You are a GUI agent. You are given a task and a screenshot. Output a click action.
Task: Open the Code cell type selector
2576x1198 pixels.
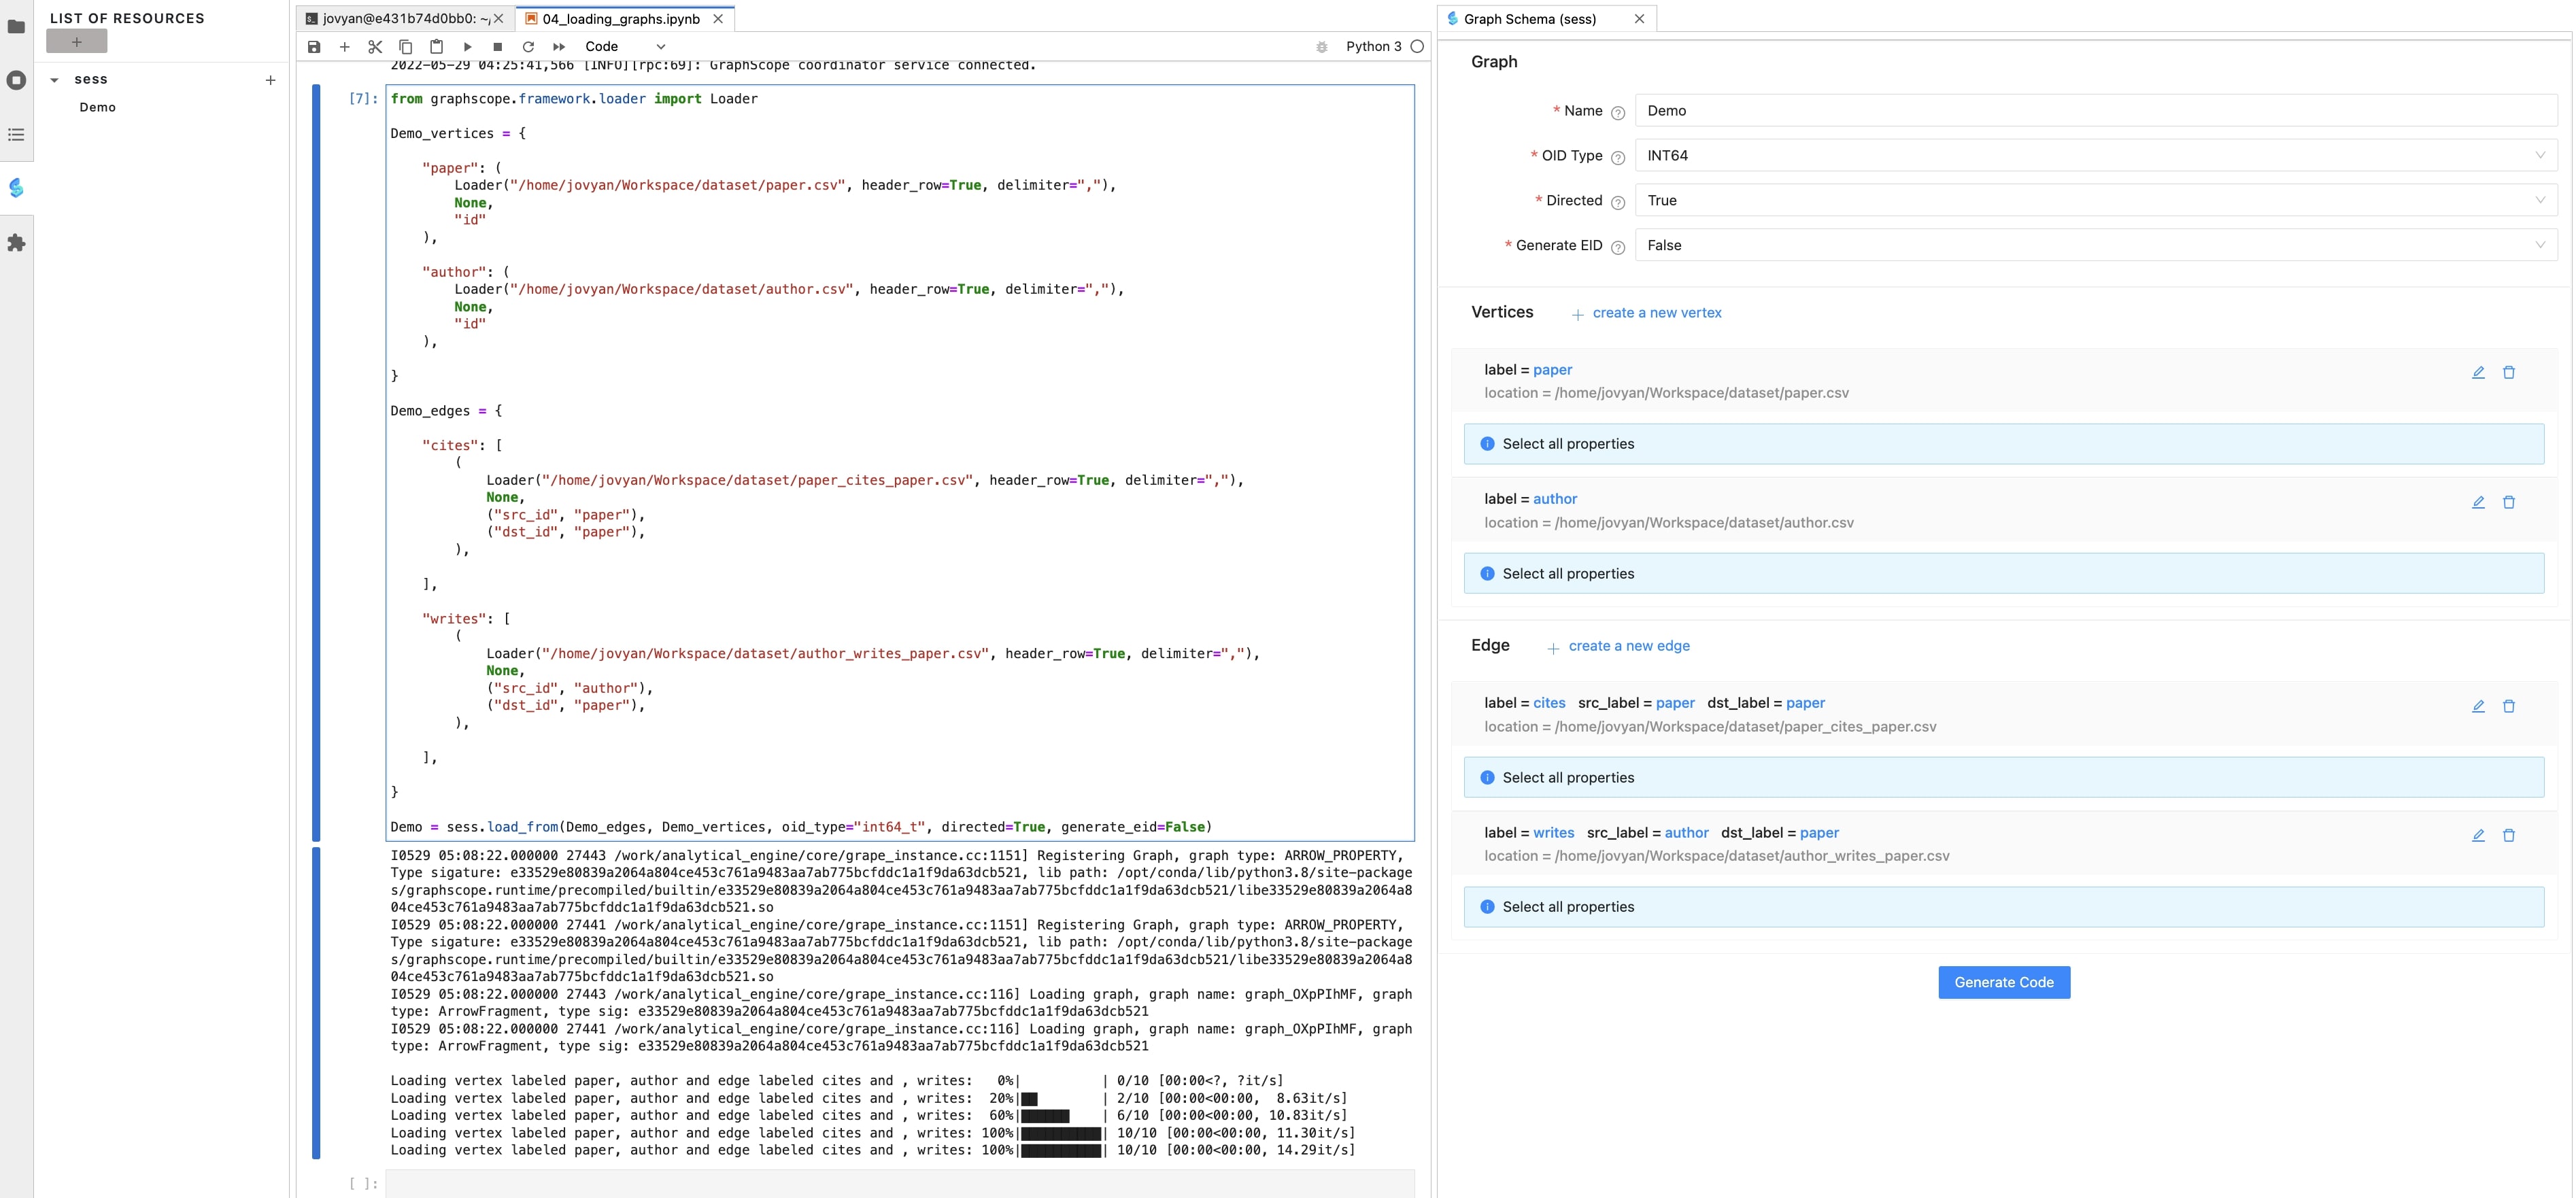624,47
